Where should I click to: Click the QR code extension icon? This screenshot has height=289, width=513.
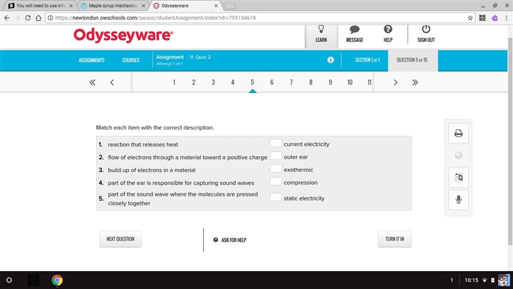click(482, 18)
